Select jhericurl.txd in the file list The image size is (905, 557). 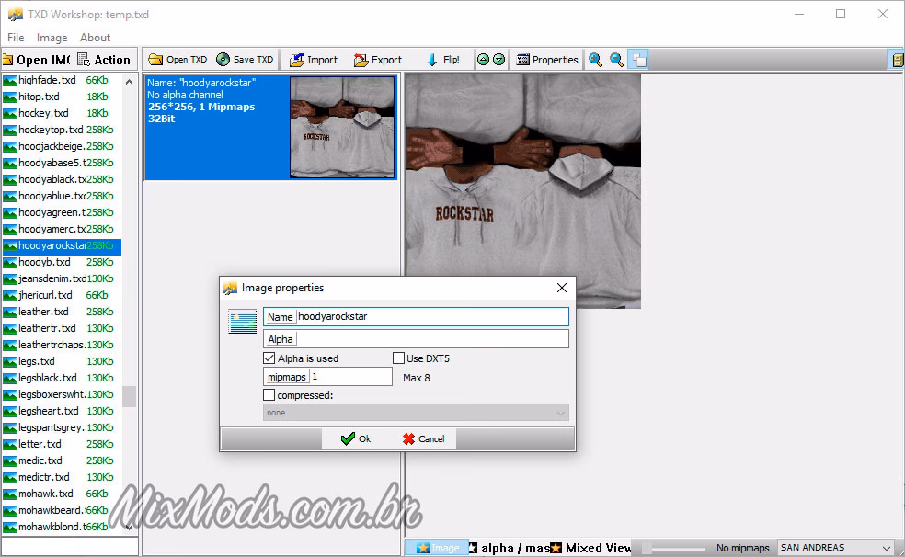coord(62,295)
